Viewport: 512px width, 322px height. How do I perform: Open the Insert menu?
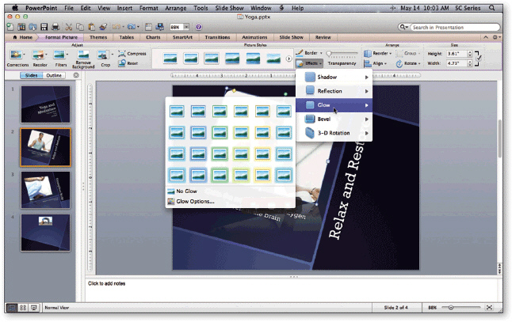pos(124,8)
